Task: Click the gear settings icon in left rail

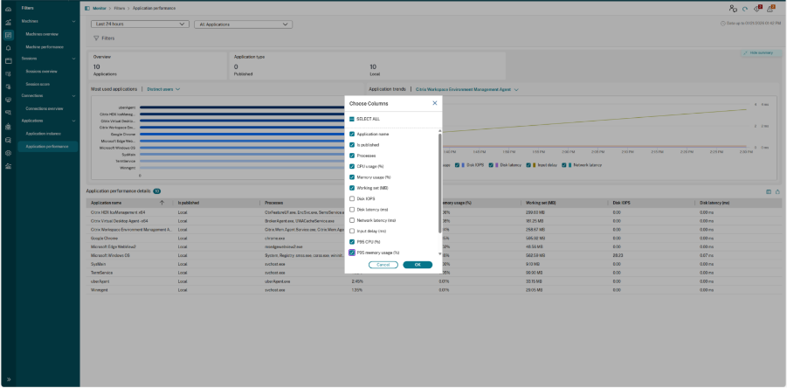Action: [x=8, y=153]
